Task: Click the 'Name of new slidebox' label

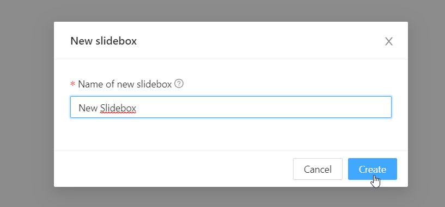Action: coord(125,84)
